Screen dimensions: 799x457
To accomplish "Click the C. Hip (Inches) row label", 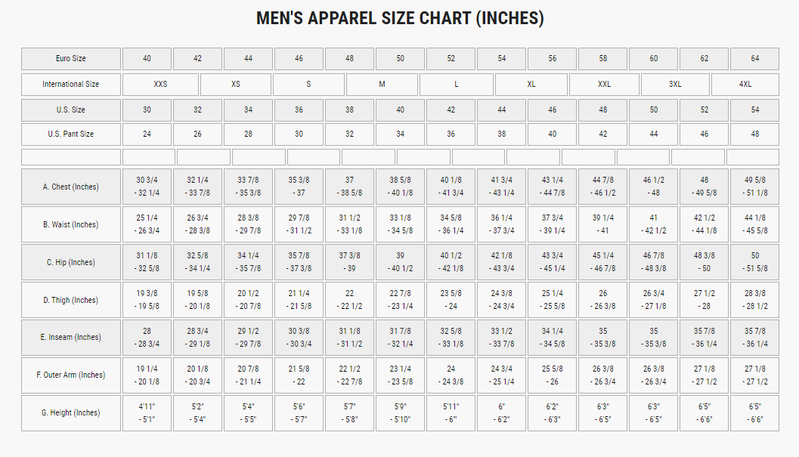I will click(71, 262).
